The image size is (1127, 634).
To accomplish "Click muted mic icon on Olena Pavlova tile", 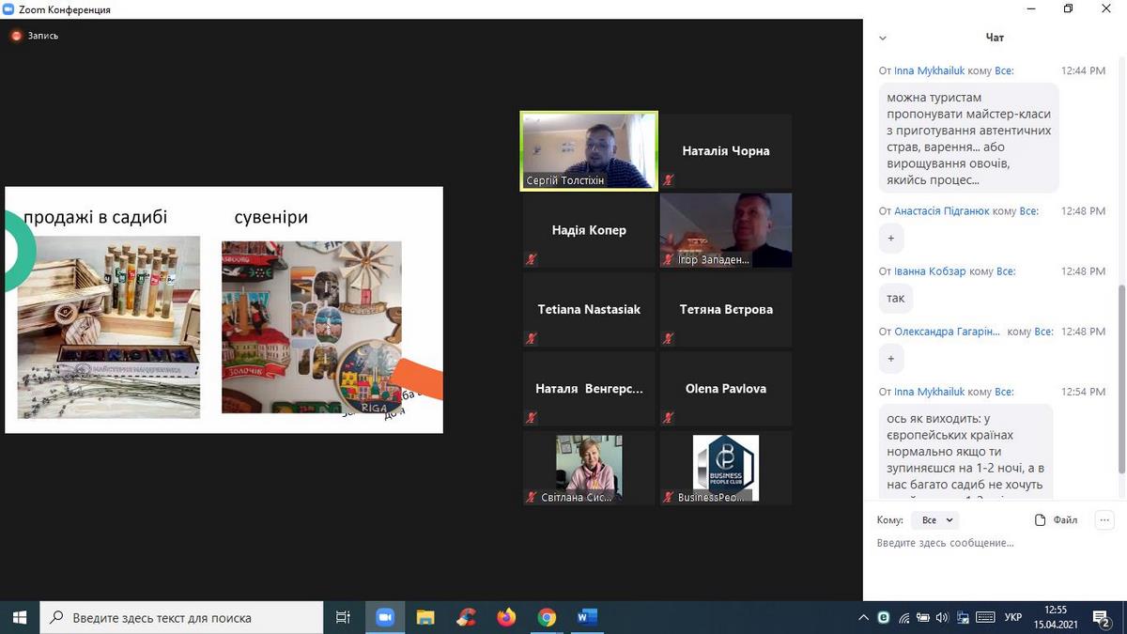I will (669, 417).
